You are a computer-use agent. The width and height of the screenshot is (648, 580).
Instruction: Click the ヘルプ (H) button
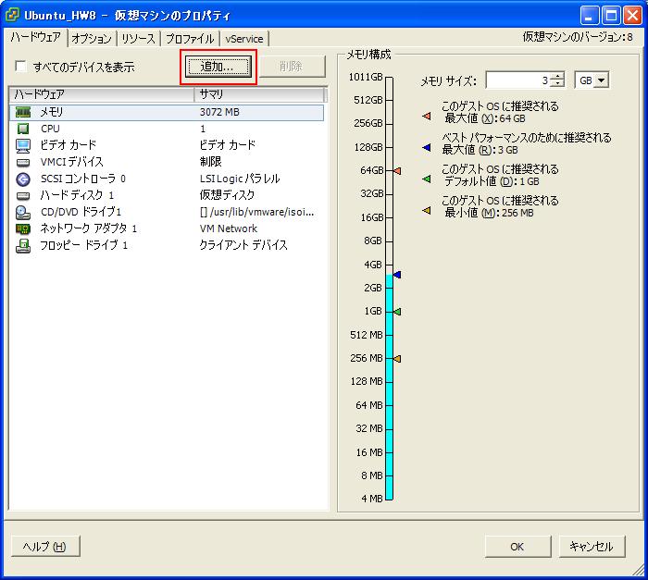(45, 546)
